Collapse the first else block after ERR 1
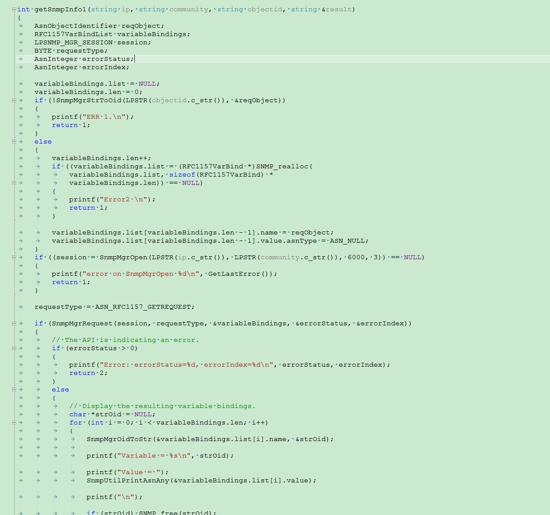The image size is (550, 515). click(14, 141)
